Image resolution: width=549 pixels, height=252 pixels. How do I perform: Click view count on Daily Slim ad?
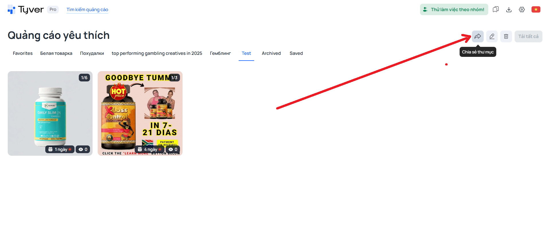(x=83, y=149)
